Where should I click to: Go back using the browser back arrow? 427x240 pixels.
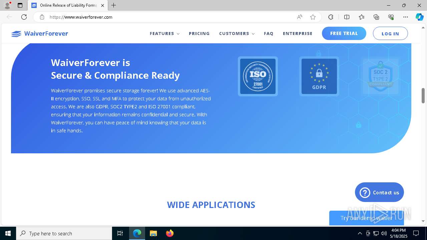9,17
